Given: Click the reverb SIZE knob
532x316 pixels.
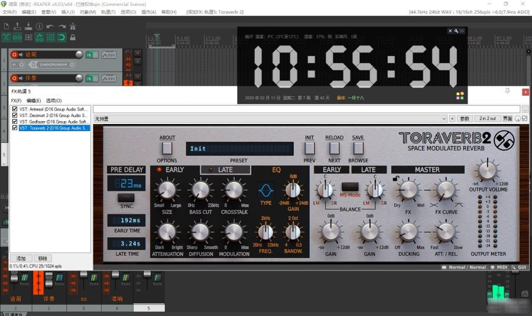Looking at the screenshot, I should 167,190.
